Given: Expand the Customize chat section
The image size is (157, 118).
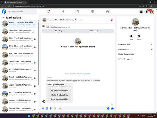Looking at the screenshot, I should click(135, 45).
